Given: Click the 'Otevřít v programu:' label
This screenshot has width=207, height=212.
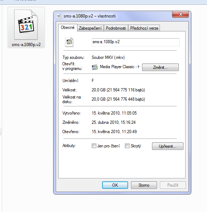Looking at the screenshot, I should [x=72, y=66].
